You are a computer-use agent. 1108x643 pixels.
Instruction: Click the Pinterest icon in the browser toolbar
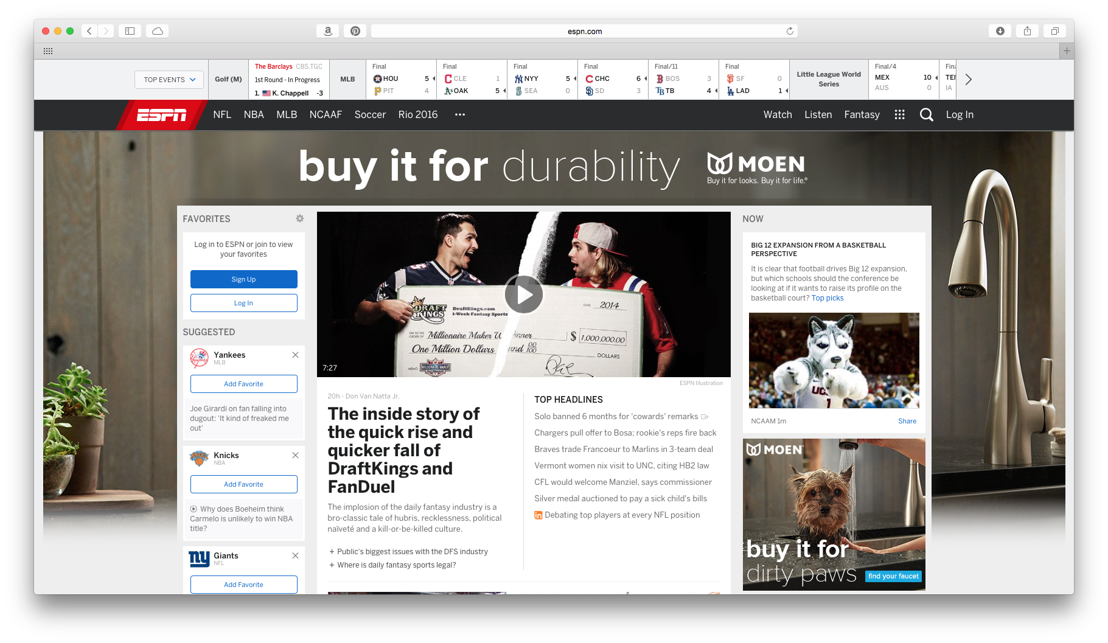coord(355,30)
